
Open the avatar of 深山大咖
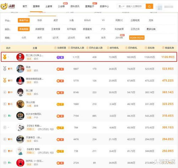pos(20,104)
